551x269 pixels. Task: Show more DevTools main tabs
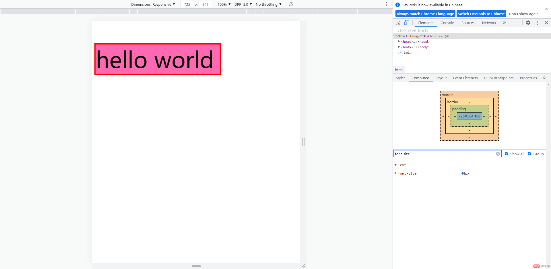tap(504, 23)
